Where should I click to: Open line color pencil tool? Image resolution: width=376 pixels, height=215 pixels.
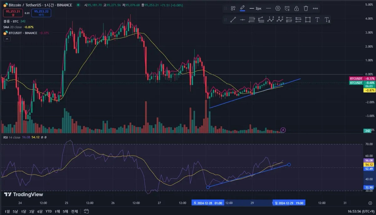click(x=243, y=8)
